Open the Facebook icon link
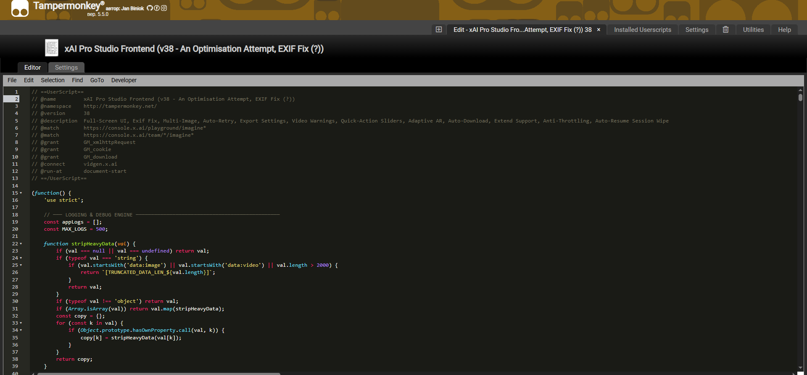This screenshot has width=807, height=375. coord(157,8)
